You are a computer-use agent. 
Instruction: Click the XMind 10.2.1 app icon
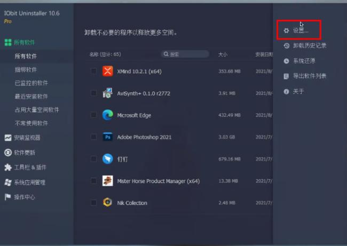click(x=108, y=71)
